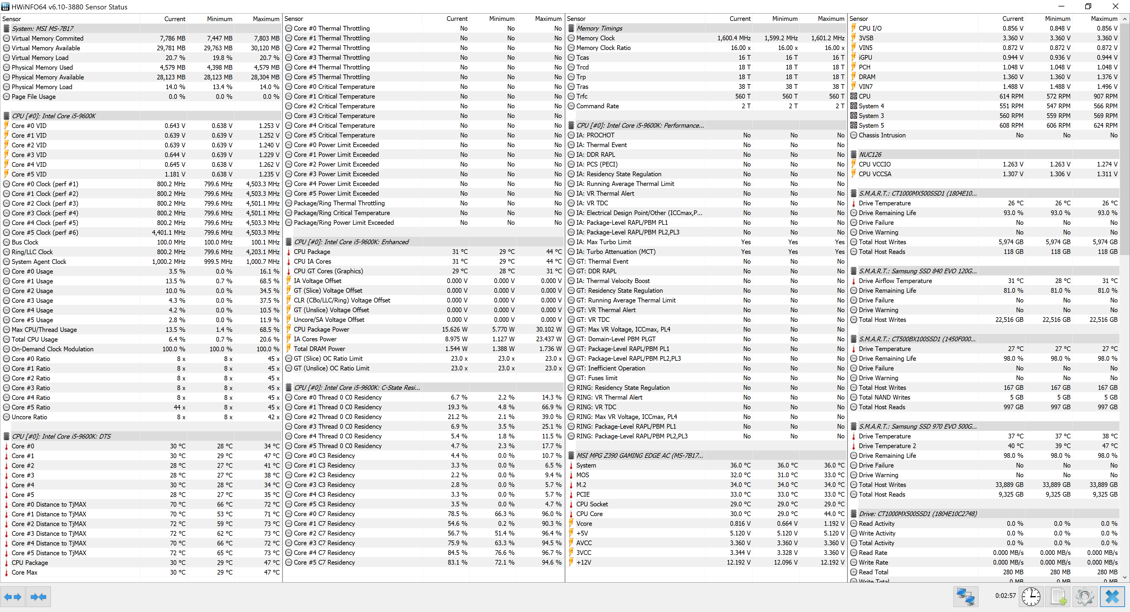Screen dimensions: 1130x612
Task: Select Samsung SSD 970 EVO S.M.A.R.T. header
Action: (917, 426)
